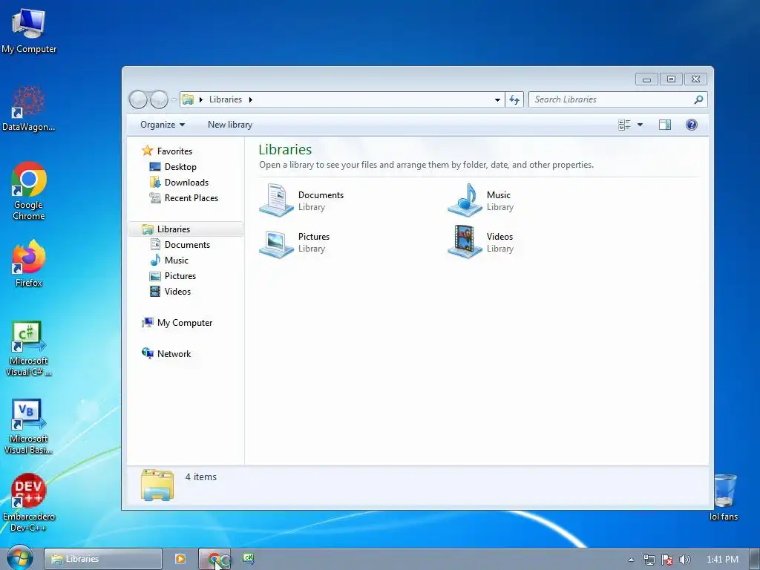Click the search magnifier icon

pos(698,99)
